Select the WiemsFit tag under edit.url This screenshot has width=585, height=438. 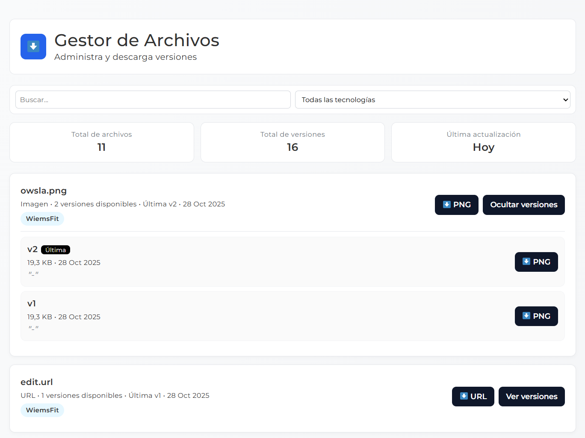[x=42, y=410]
